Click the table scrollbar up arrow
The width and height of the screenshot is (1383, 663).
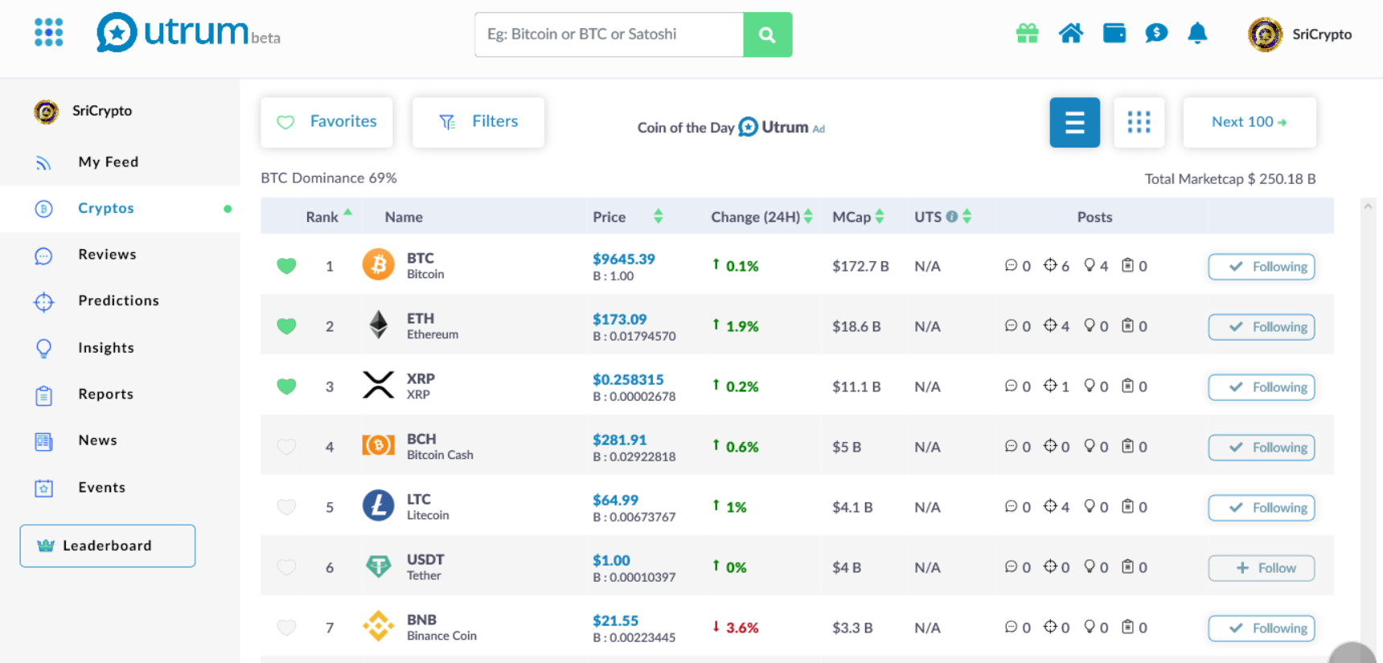(1368, 207)
